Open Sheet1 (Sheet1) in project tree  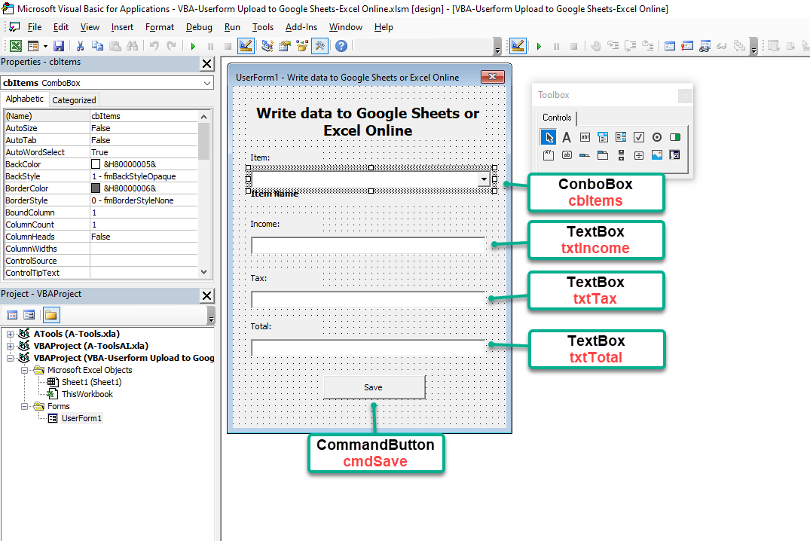[91, 382]
